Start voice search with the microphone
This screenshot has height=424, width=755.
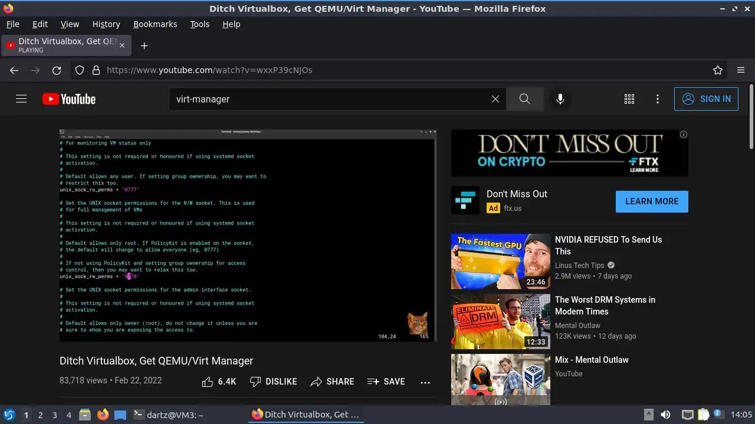(x=560, y=99)
